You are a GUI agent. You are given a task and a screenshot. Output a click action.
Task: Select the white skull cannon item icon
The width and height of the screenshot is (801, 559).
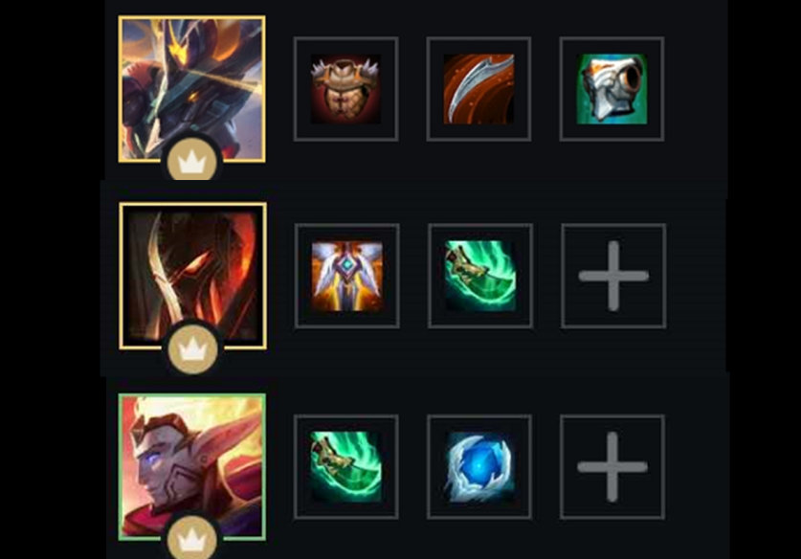[612, 89]
